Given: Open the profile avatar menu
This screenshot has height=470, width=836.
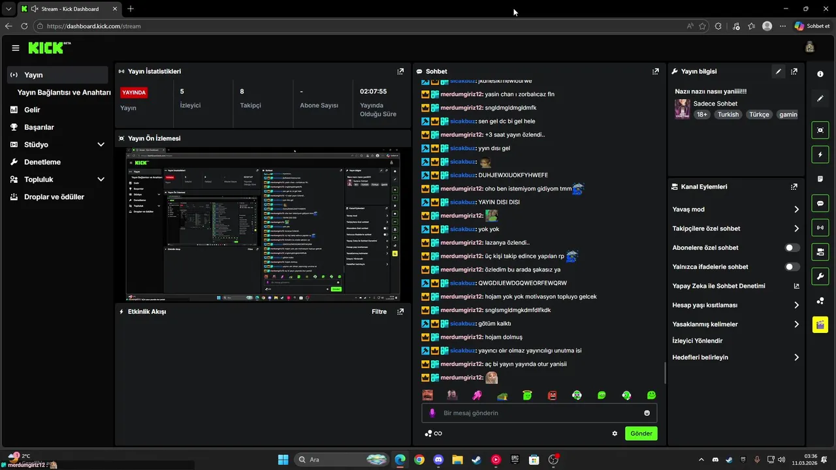Looking at the screenshot, I should coord(810,47).
